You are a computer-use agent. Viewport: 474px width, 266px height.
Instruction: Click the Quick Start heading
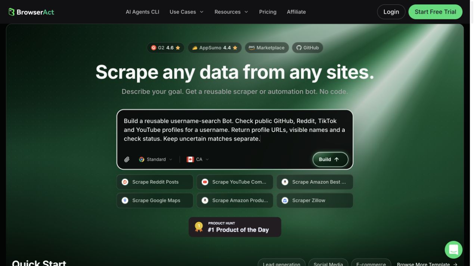coord(39,263)
